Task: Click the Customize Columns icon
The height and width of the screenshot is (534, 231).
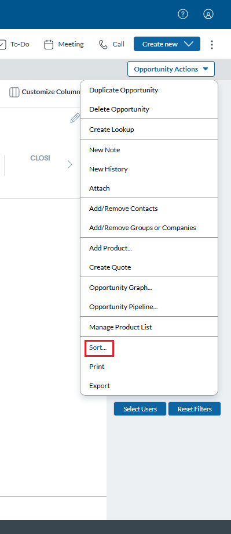Action: 14,92
